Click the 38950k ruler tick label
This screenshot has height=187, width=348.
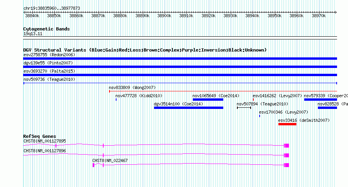click(x=274, y=16)
